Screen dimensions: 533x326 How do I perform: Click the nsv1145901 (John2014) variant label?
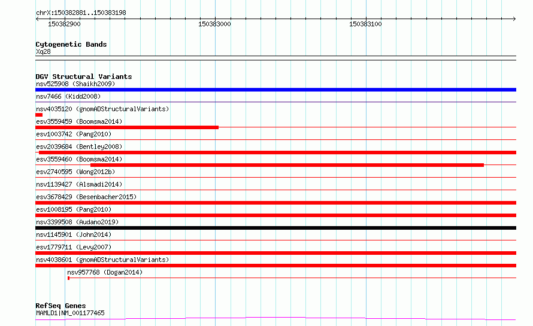[x=74, y=234]
